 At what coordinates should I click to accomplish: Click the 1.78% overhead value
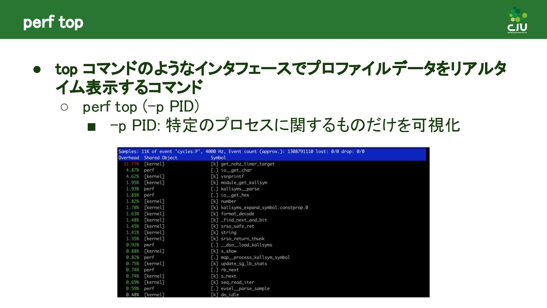pos(133,208)
